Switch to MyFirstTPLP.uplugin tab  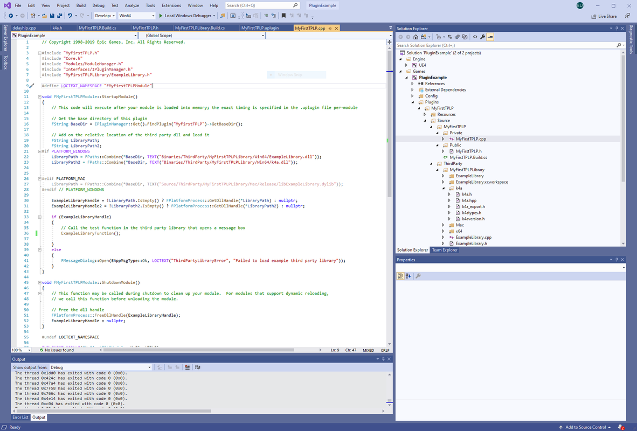[260, 28]
